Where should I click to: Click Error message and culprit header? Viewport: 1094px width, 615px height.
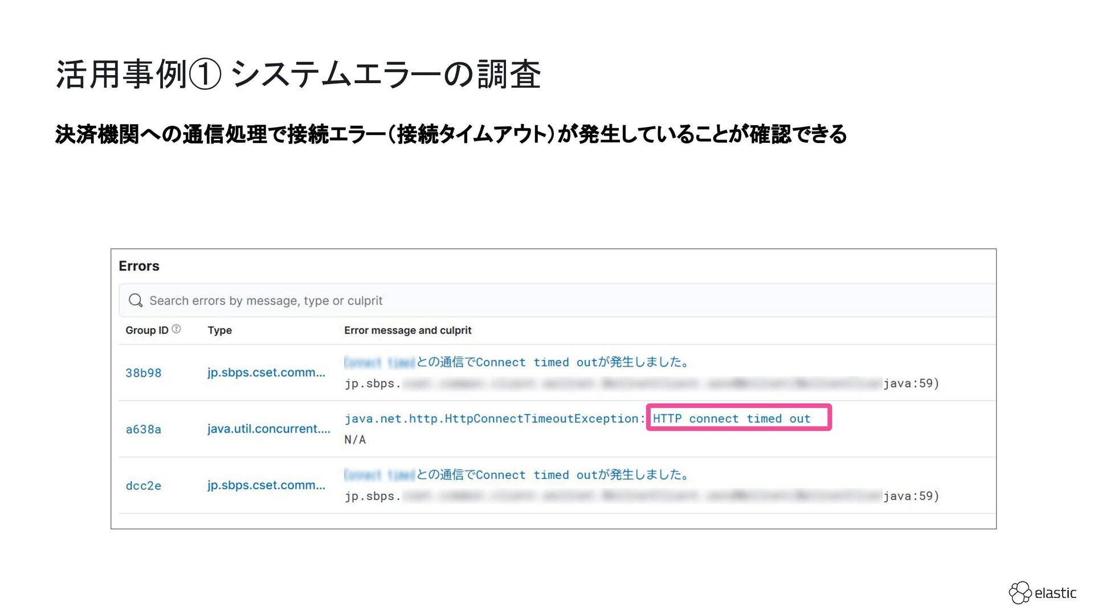click(407, 330)
